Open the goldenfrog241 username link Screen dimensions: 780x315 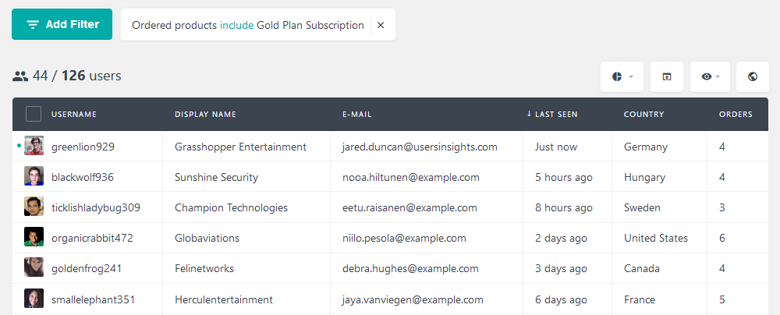coord(87,269)
